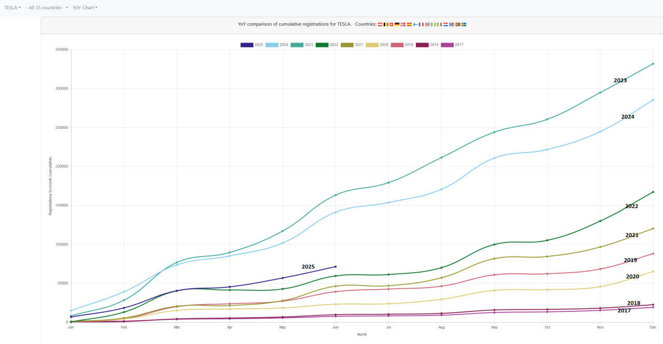The image size is (663, 344).
Task: Select the Germany flag in countries list
Action: pyautogui.click(x=397, y=24)
